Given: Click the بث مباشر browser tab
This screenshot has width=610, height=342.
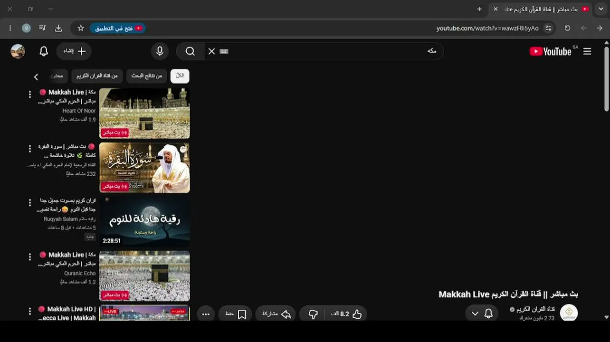Looking at the screenshot, I should tap(541, 9).
